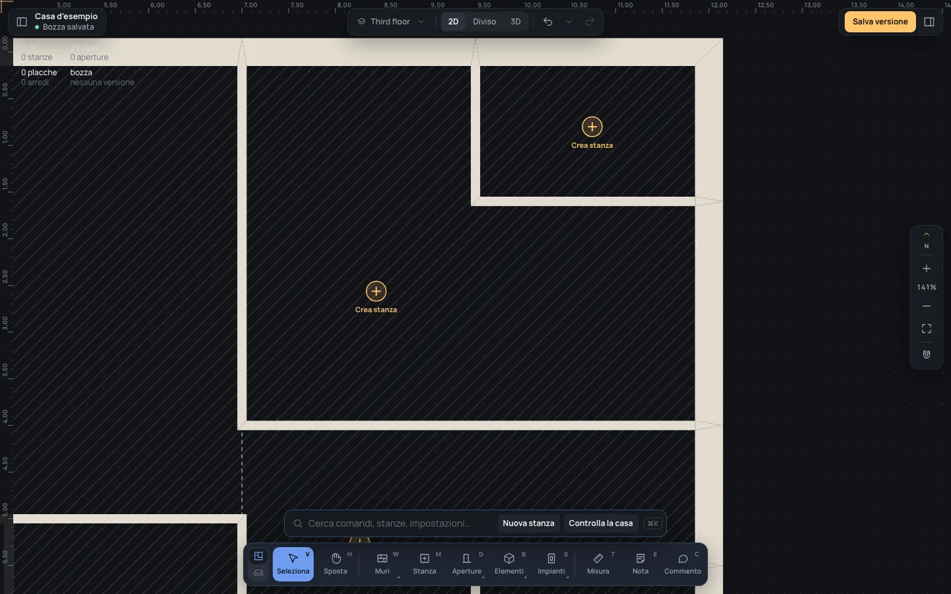Screen dimensions: 951x594
Task: Select the Muri wall tool
Action: [382, 564]
